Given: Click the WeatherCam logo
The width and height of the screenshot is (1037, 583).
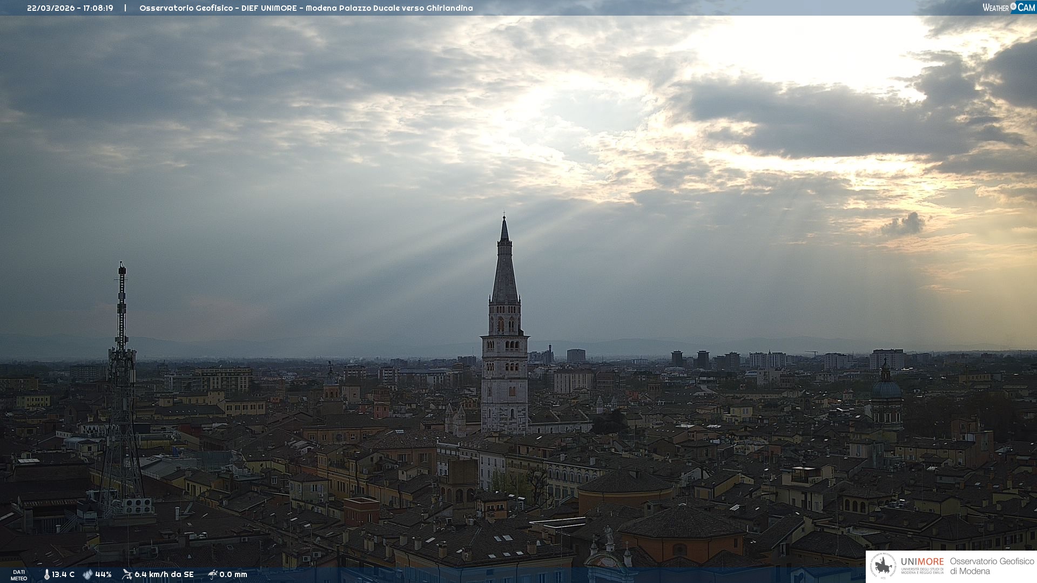Looking at the screenshot, I should click(1008, 8).
